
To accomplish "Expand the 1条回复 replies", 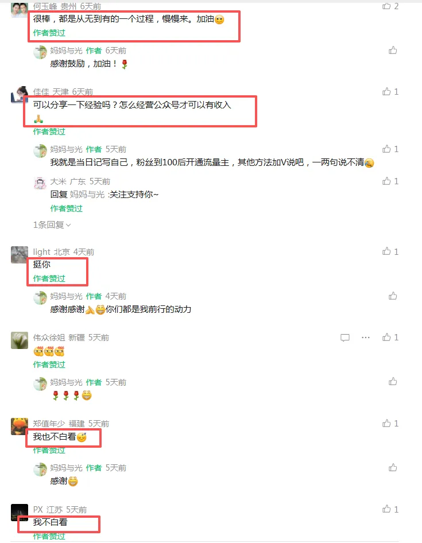I will [x=52, y=225].
